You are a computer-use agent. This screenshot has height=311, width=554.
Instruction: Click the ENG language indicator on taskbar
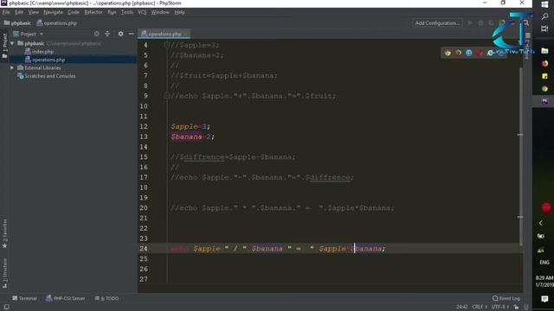[544, 263]
